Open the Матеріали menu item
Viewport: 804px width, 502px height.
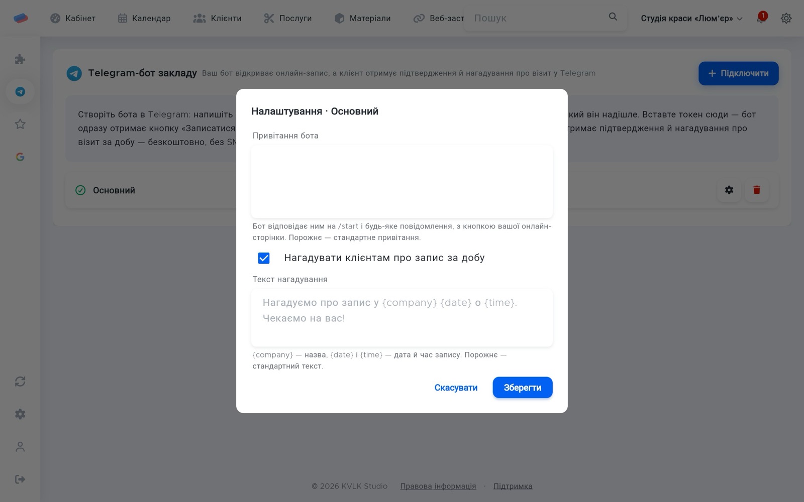pyautogui.click(x=363, y=18)
